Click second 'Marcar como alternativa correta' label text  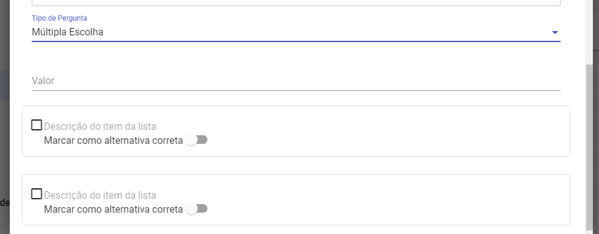tap(113, 209)
